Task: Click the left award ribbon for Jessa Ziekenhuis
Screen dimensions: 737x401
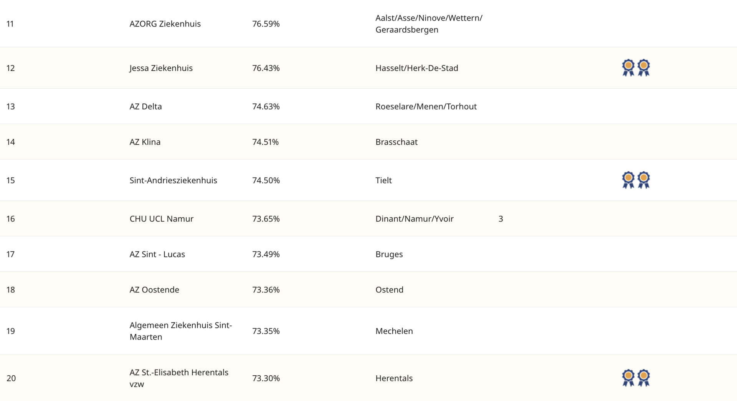Action: click(628, 68)
